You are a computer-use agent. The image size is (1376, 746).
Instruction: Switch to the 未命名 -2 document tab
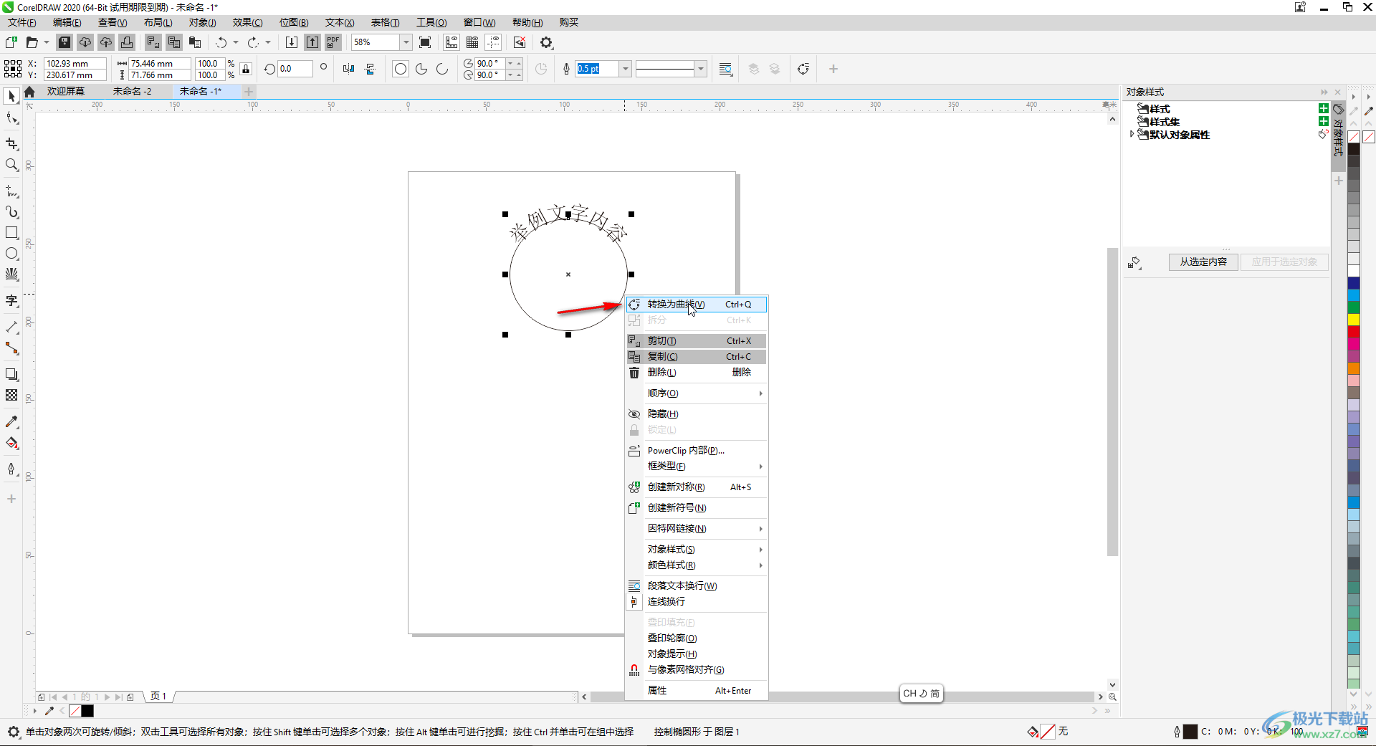(x=133, y=92)
